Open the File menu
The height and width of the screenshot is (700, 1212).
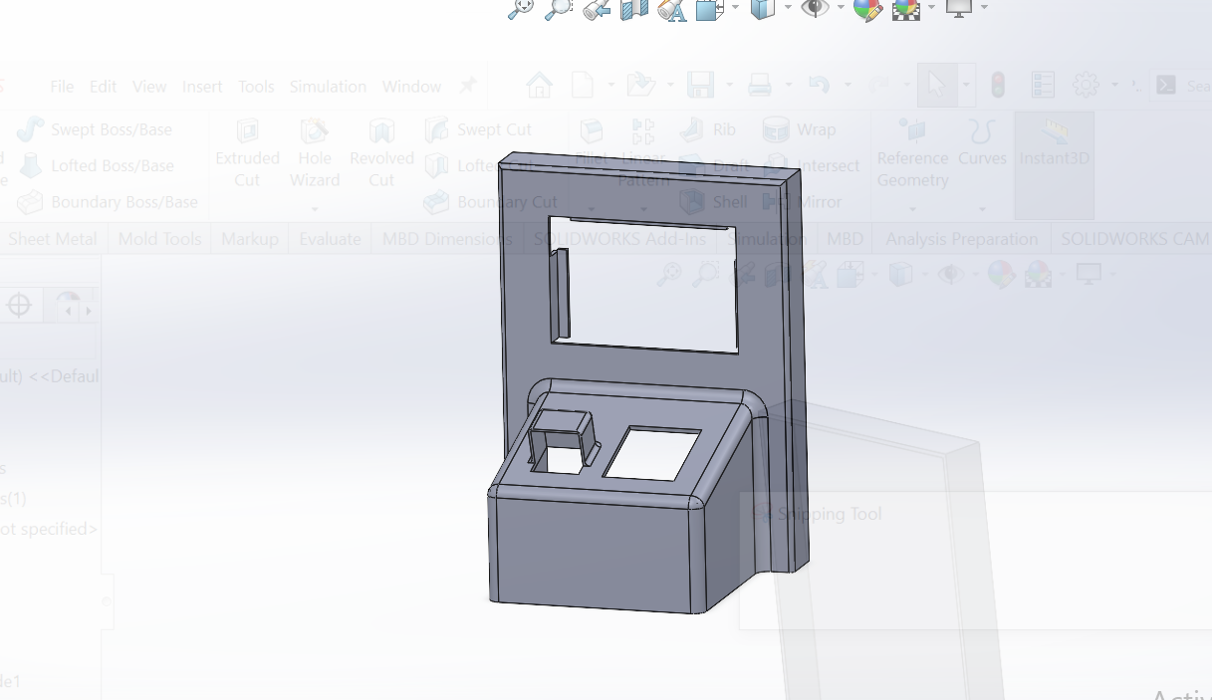tap(62, 87)
